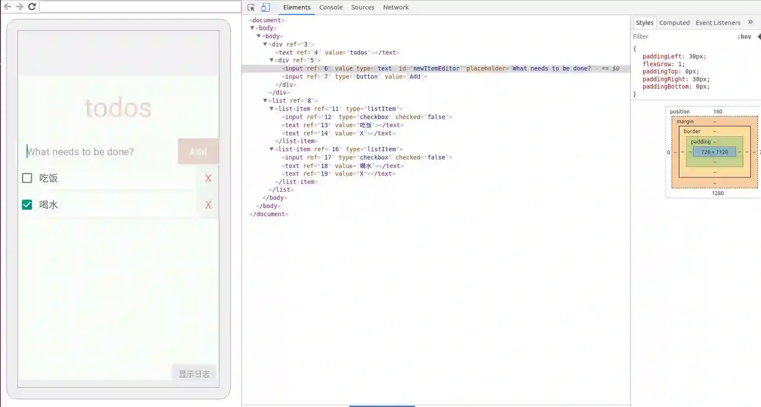Viewport: 761px width, 407px height.
Task: Delete the 喝水 todo with its X
Action: coord(208,205)
